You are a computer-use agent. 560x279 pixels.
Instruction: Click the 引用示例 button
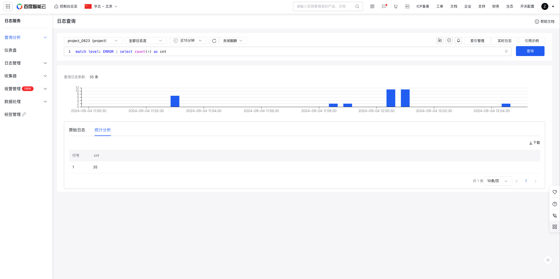tap(532, 41)
